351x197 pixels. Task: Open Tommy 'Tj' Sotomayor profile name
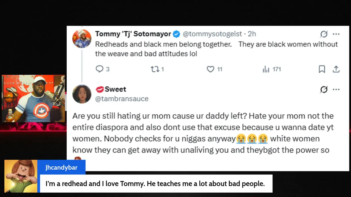click(133, 34)
